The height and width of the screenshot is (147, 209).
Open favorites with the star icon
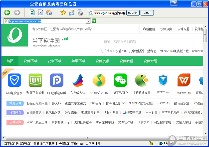[x=63, y=12]
